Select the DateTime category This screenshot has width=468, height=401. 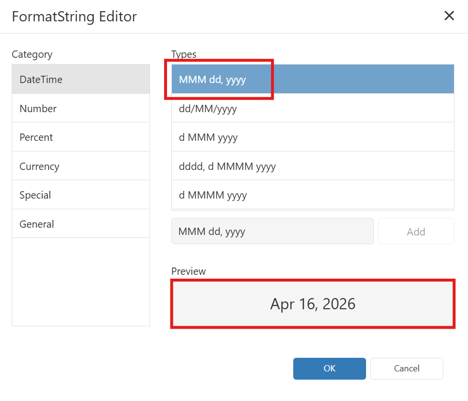click(81, 79)
